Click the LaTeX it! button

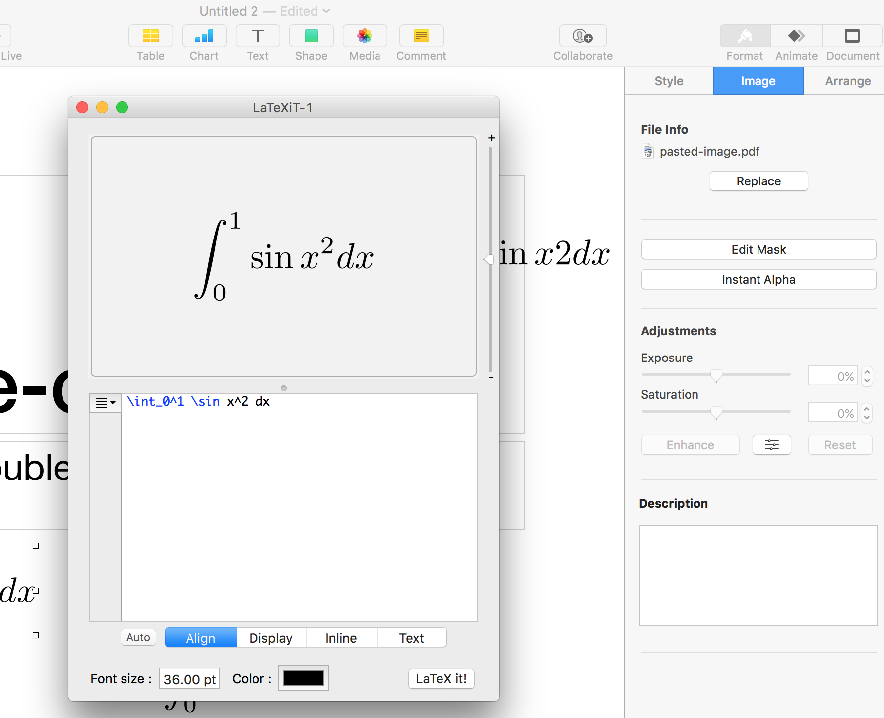click(442, 679)
